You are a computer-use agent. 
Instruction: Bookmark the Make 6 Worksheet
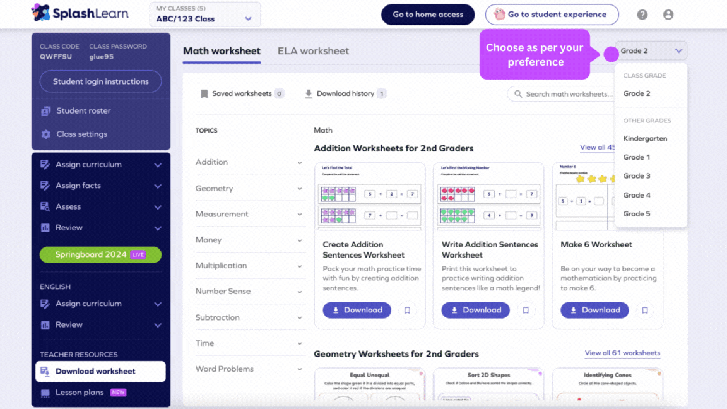tap(645, 311)
